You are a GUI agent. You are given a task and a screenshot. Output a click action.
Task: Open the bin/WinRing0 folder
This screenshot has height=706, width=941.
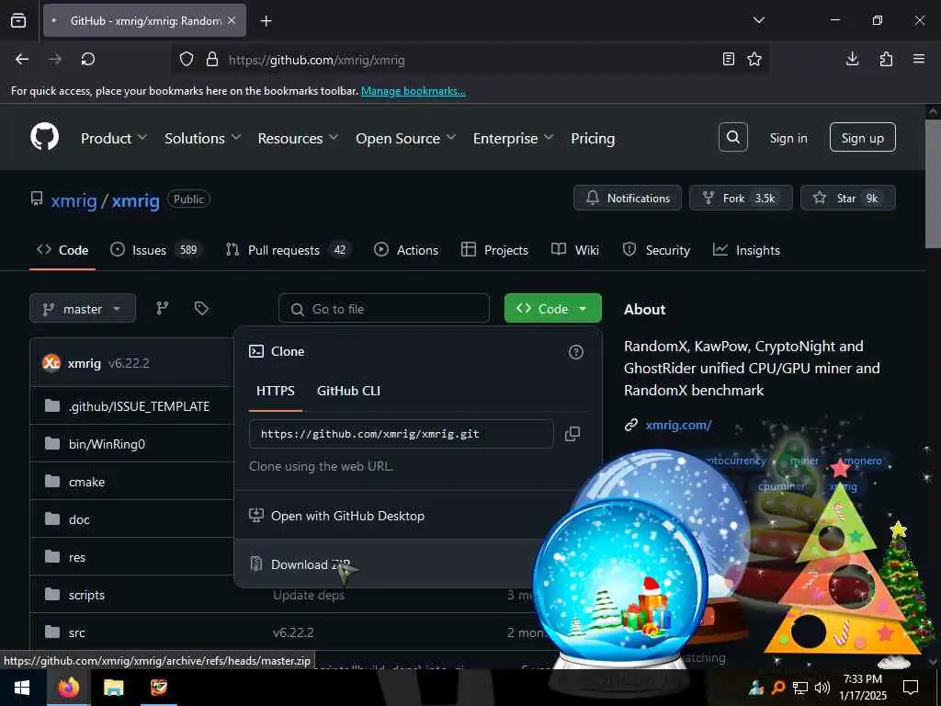click(107, 444)
